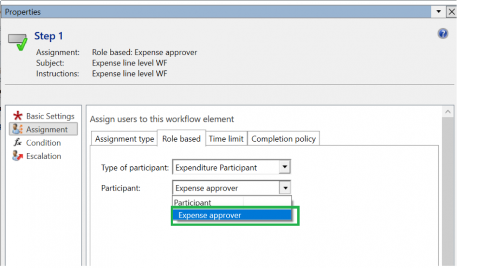Expand the Type of participant dropdown arrow
The image size is (493, 277).
click(x=284, y=168)
